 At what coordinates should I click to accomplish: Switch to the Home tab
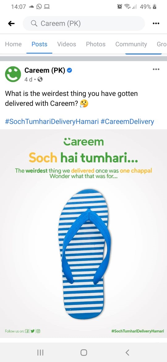pos(13,44)
